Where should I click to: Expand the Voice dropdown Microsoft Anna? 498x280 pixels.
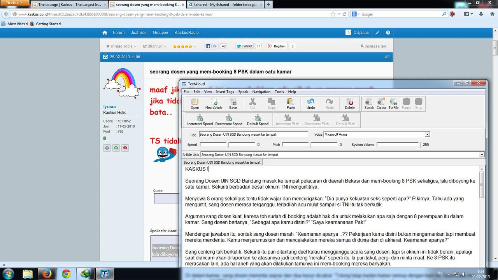(x=427, y=135)
